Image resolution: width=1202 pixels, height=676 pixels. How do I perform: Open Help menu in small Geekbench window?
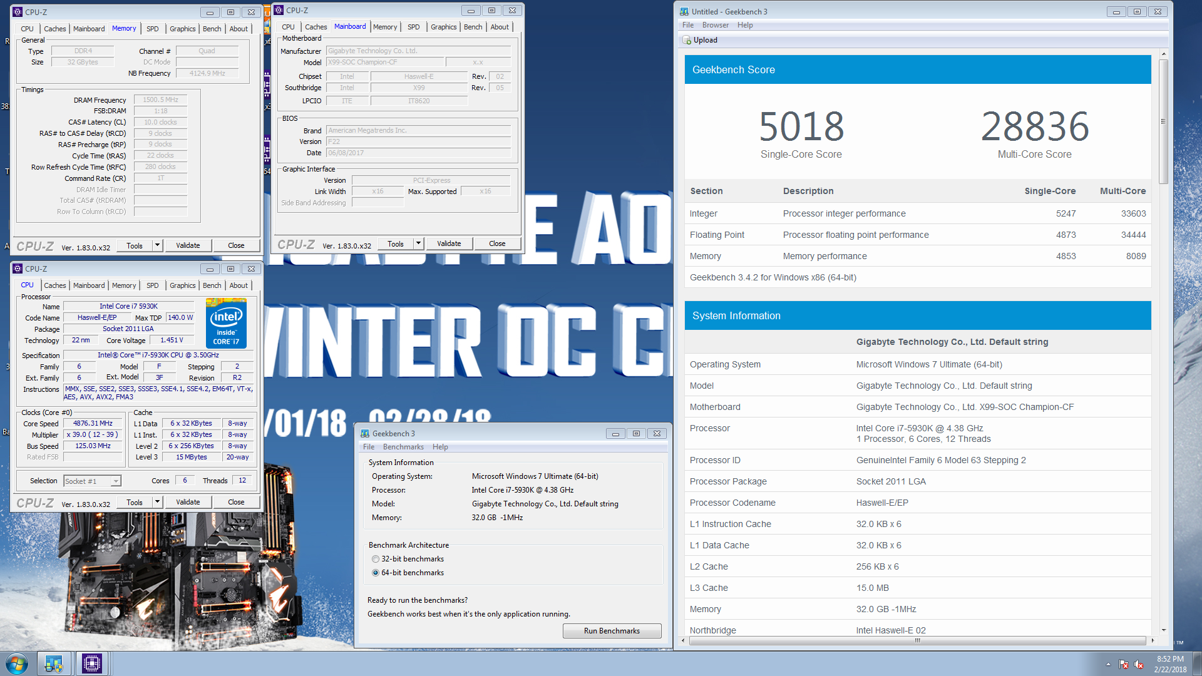(440, 447)
